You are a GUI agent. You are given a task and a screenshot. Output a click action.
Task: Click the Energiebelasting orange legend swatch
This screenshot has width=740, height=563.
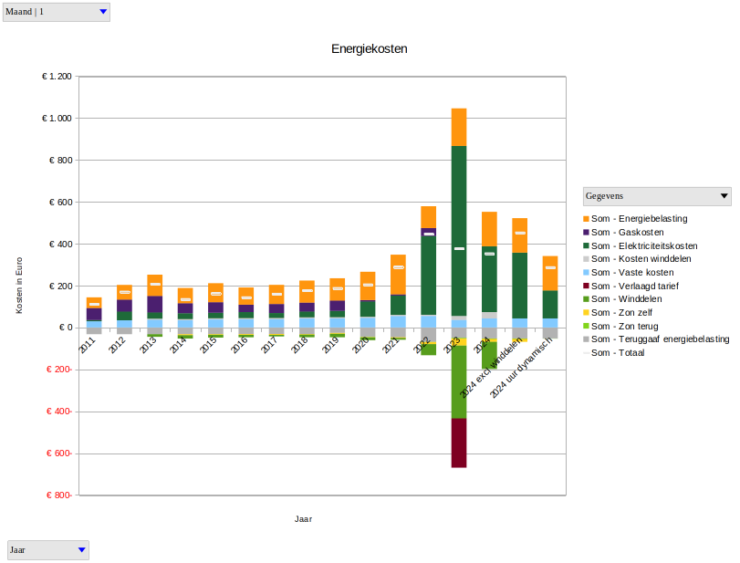(586, 219)
